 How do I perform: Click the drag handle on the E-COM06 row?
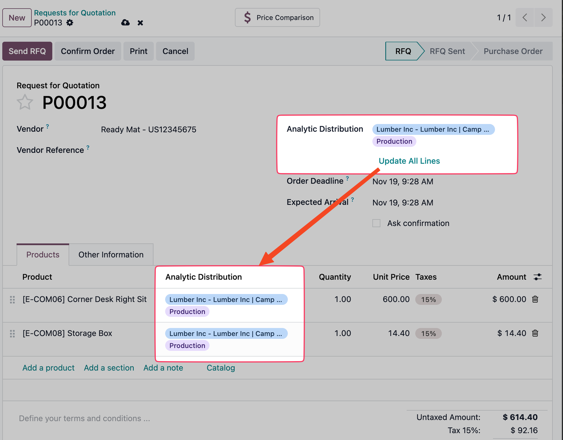point(12,299)
